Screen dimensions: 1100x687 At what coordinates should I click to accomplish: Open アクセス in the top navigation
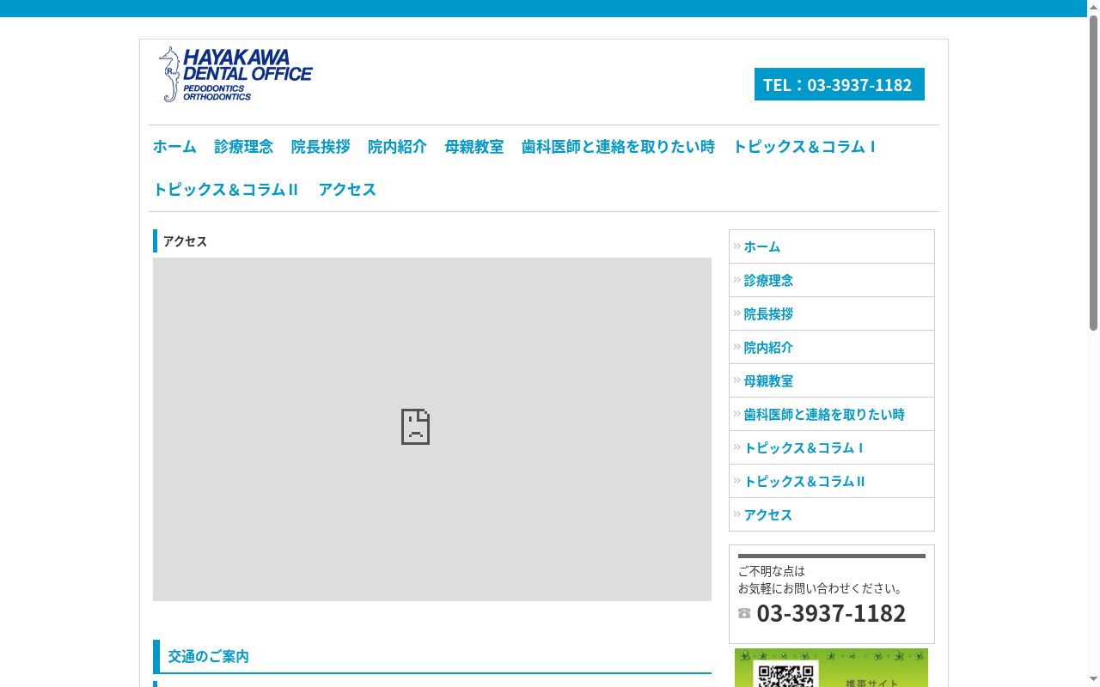(347, 190)
